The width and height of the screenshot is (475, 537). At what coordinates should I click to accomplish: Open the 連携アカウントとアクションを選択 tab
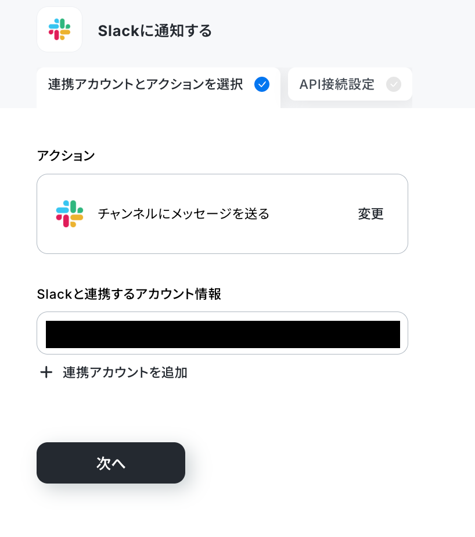pyautogui.click(x=159, y=88)
